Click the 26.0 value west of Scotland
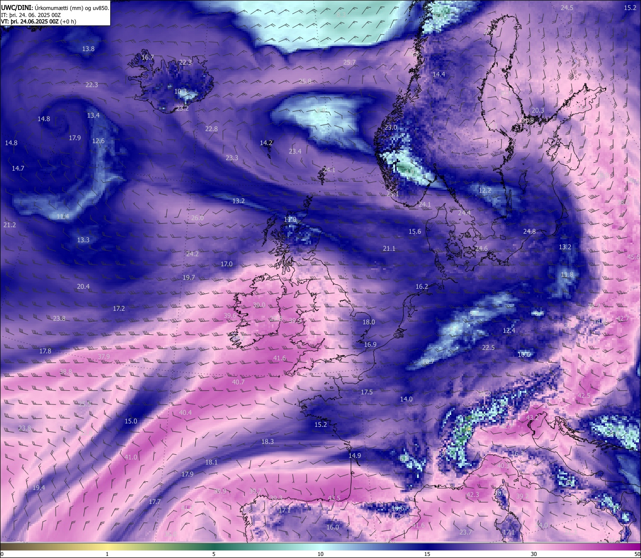The height and width of the screenshot is (558, 641). click(197, 218)
